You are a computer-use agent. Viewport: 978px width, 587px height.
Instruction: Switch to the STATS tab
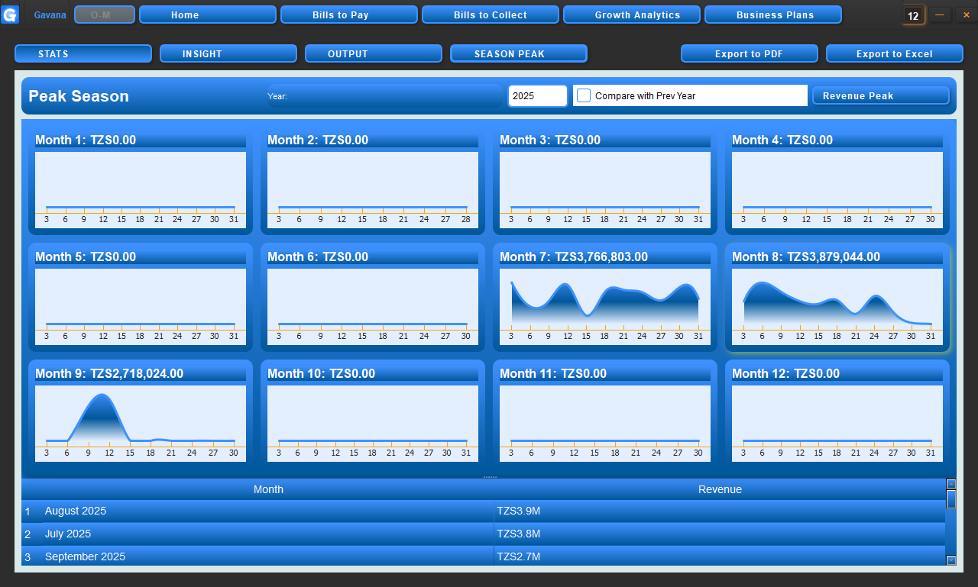pos(83,53)
